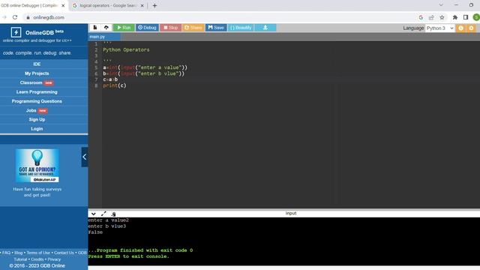Open IDE in the sidebar
This screenshot has height=270, width=480.
point(37,64)
